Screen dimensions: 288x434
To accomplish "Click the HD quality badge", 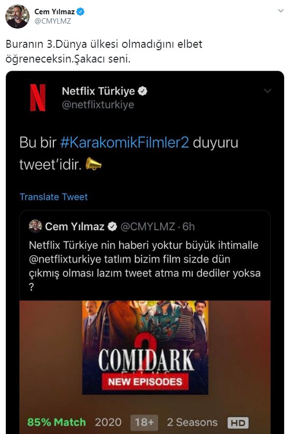I will [238, 423].
